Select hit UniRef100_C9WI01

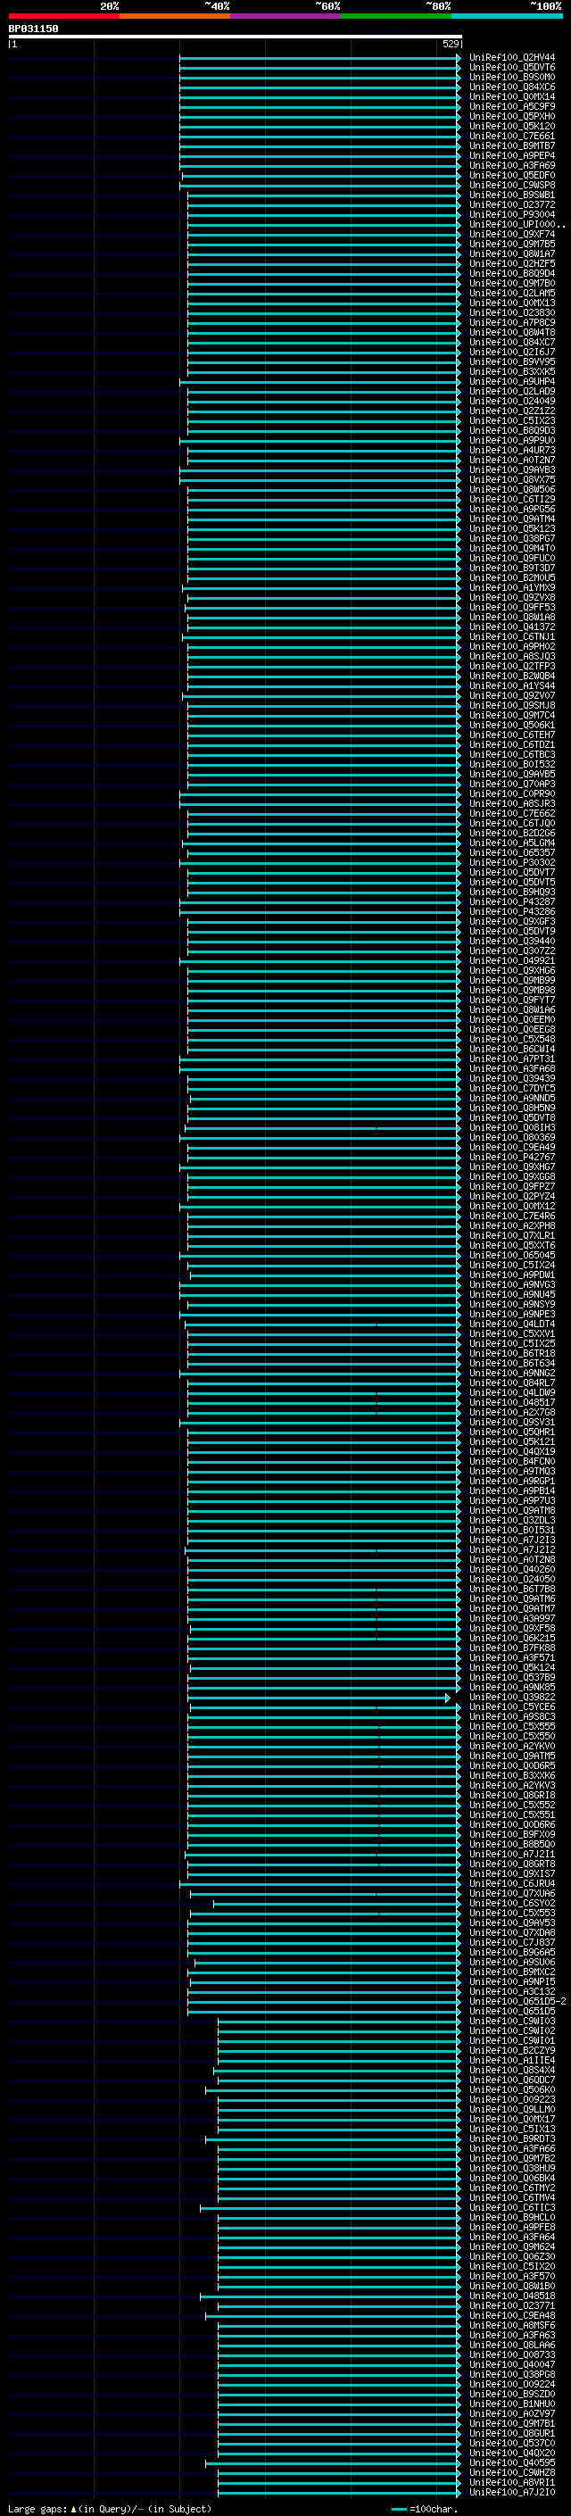(512, 2040)
